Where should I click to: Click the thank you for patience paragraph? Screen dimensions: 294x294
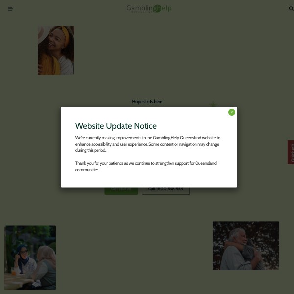[146, 166]
